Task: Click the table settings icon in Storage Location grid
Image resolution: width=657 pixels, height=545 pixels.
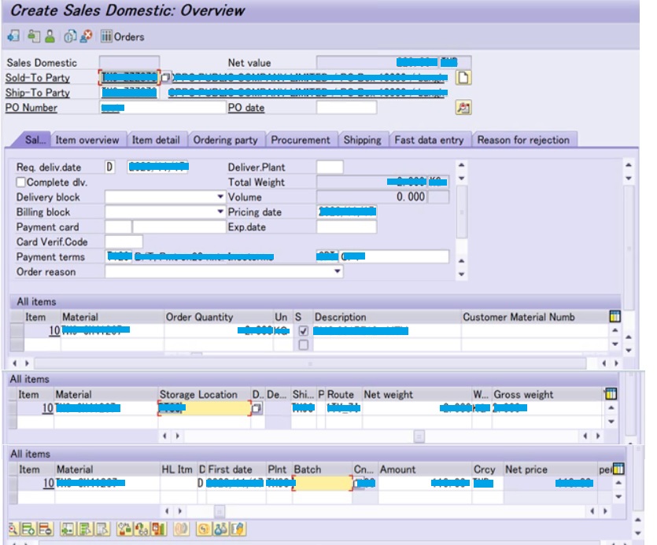Action: (x=611, y=394)
